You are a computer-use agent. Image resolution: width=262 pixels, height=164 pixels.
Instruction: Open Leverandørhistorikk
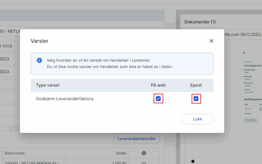point(136,139)
